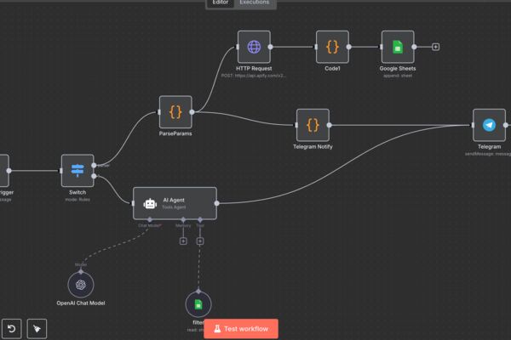Select the ParseParams code node
The width and height of the screenshot is (511, 340).
pyautogui.click(x=175, y=112)
